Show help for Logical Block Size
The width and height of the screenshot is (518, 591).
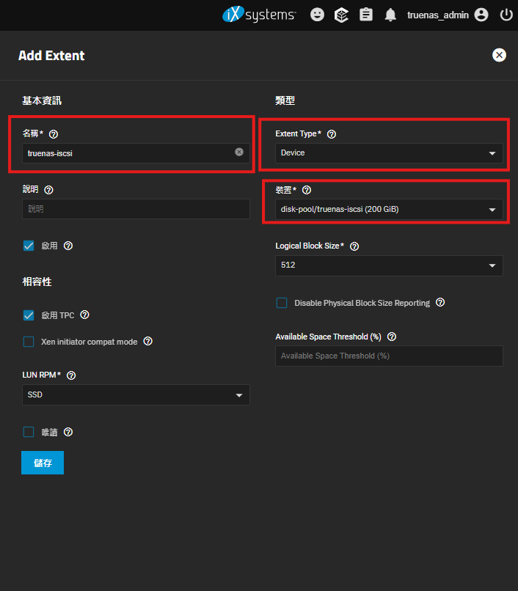pyautogui.click(x=354, y=246)
